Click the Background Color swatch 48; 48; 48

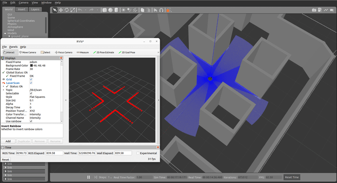point(31,66)
